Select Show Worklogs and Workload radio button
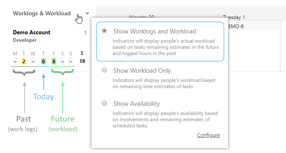Image resolution: width=286 pixels, height=153 pixels. [x=104, y=31]
